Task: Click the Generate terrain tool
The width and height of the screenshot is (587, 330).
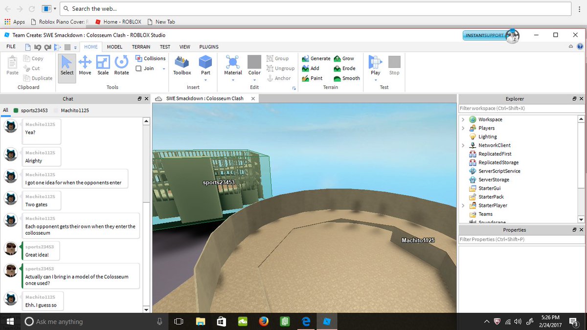Action: (x=316, y=58)
